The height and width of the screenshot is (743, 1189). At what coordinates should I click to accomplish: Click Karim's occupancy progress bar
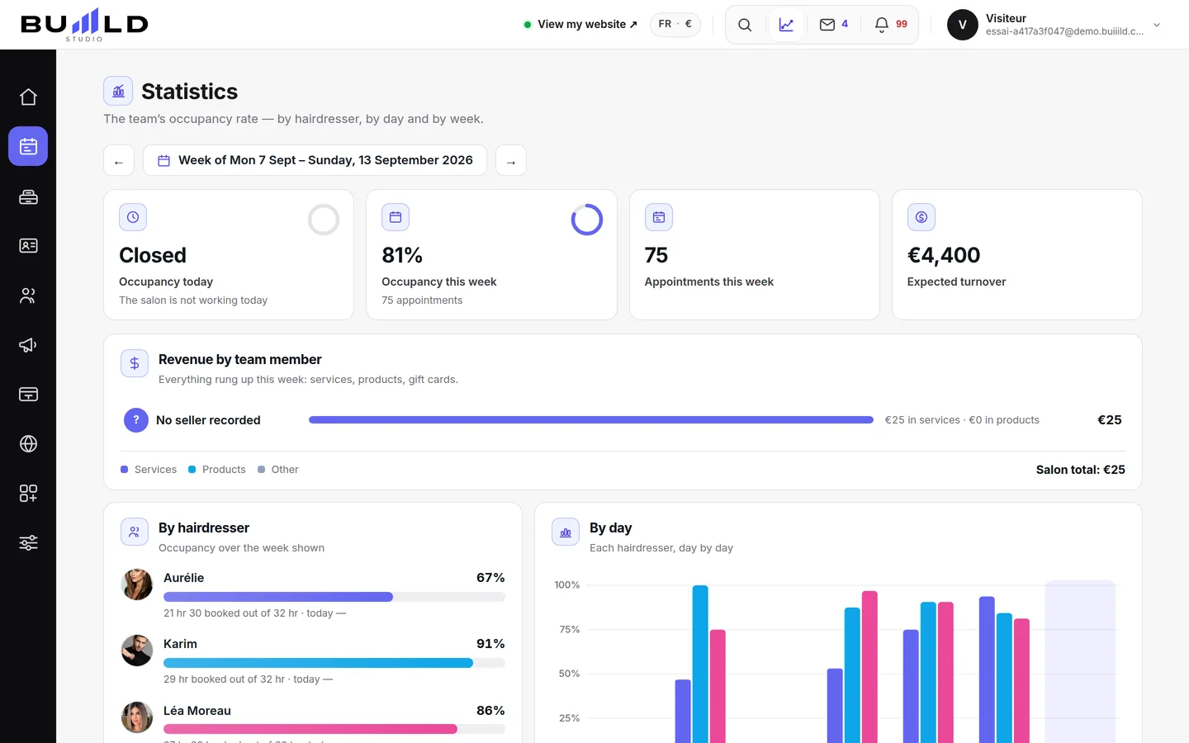pos(334,663)
